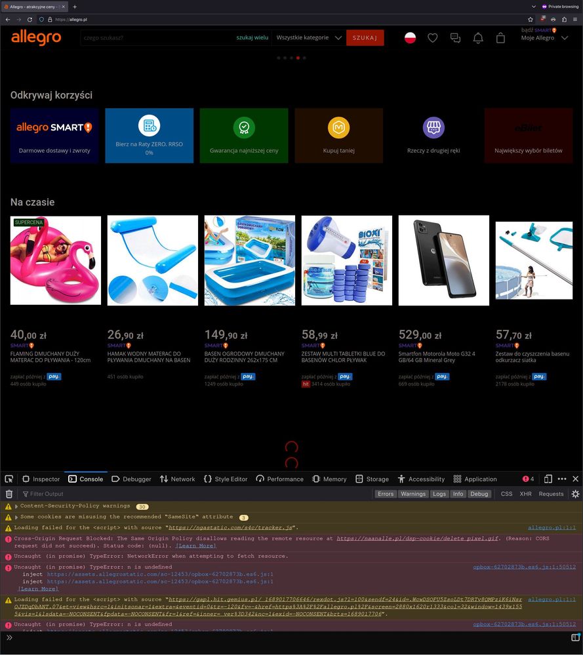Close the developer tools panel

pos(576,479)
